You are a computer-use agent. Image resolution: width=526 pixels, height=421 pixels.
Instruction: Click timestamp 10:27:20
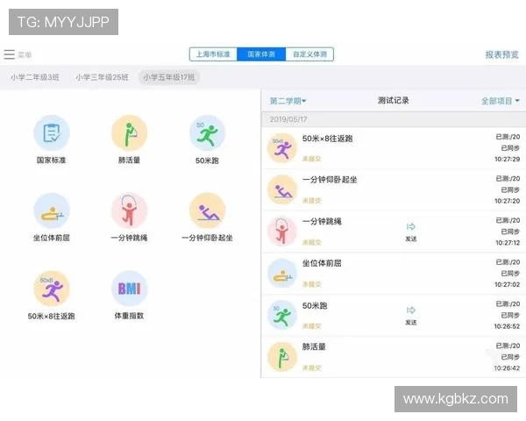click(508, 201)
